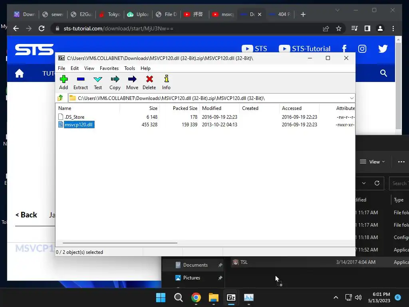
Task: Select Pictures in File Explorer sidebar
Action: click(193, 278)
